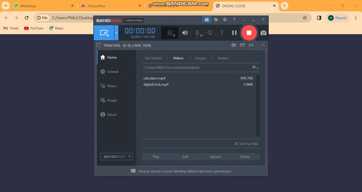
Task: Click the lock icon in Bandicam title bar
Action: pos(207,20)
